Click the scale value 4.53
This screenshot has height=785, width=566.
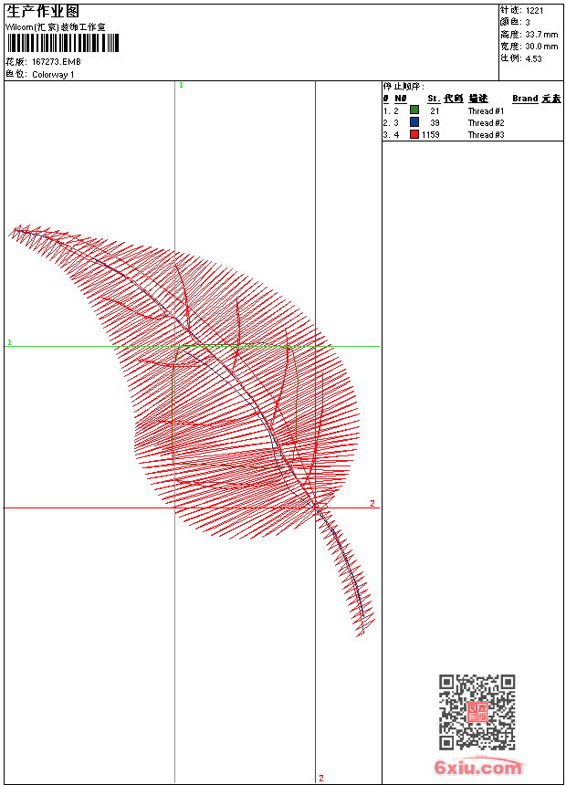pyautogui.click(x=533, y=58)
